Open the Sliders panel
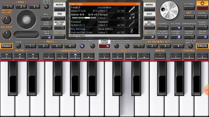 click(x=7, y=46)
